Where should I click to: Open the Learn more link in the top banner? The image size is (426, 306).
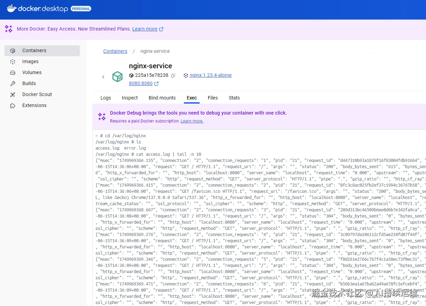145,29
